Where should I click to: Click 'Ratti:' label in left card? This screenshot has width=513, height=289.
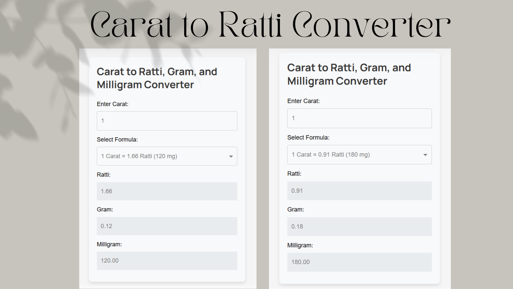pos(104,175)
